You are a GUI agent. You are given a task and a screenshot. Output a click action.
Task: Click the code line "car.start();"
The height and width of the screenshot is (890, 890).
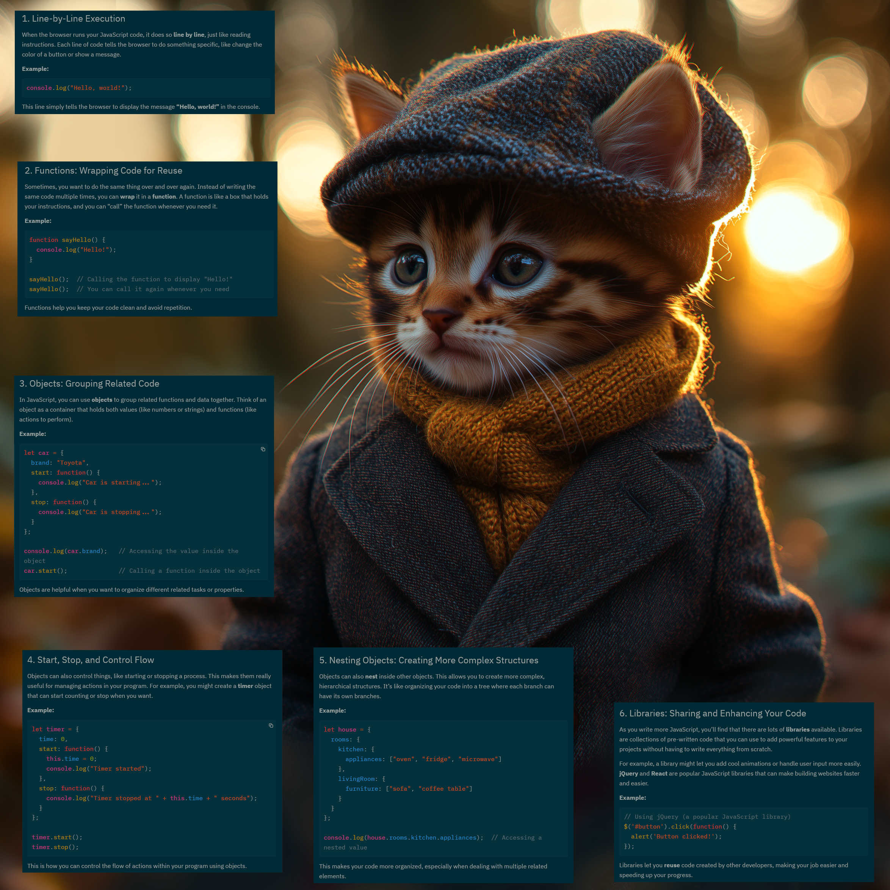tap(45, 571)
